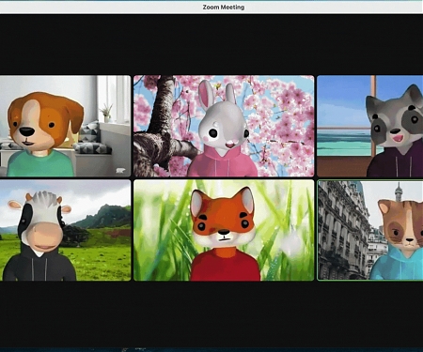The height and width of the screenshot is (352, 423).
Task: Select the rabbit avatar video with cherry blossoms
Action: pos(224,126)
